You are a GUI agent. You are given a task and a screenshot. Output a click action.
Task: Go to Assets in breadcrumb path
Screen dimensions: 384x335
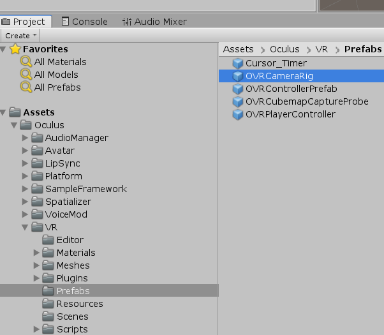point(238,49)
